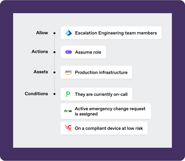This screenshot has height=161, width=185.
Task: Click the ServiceNow 'now' logo
Action: [68, 111]
